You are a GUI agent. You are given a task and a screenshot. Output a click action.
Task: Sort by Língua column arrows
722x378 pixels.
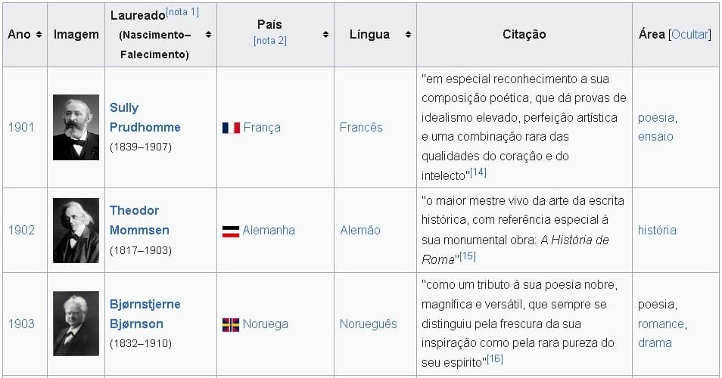click(x=408, y=35)
